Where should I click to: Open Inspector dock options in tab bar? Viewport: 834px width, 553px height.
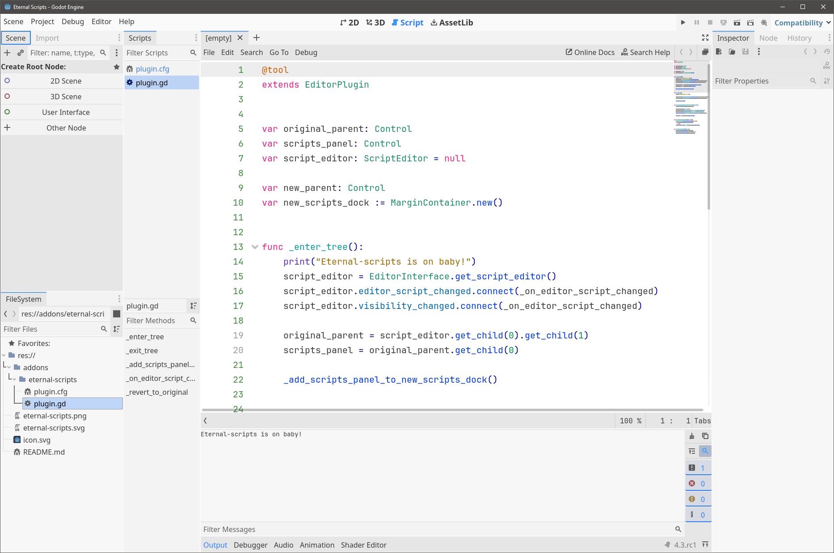pyautogui.click(x=830, y=38)
